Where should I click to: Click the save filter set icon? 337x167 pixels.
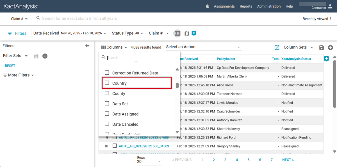tap(36, 56)
